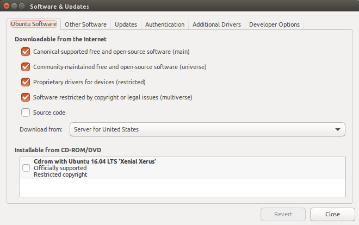Maximize window using title bar icon
The height and width of the screenshot is (225, 359).
pyautogui.click(x=22, y=6)
